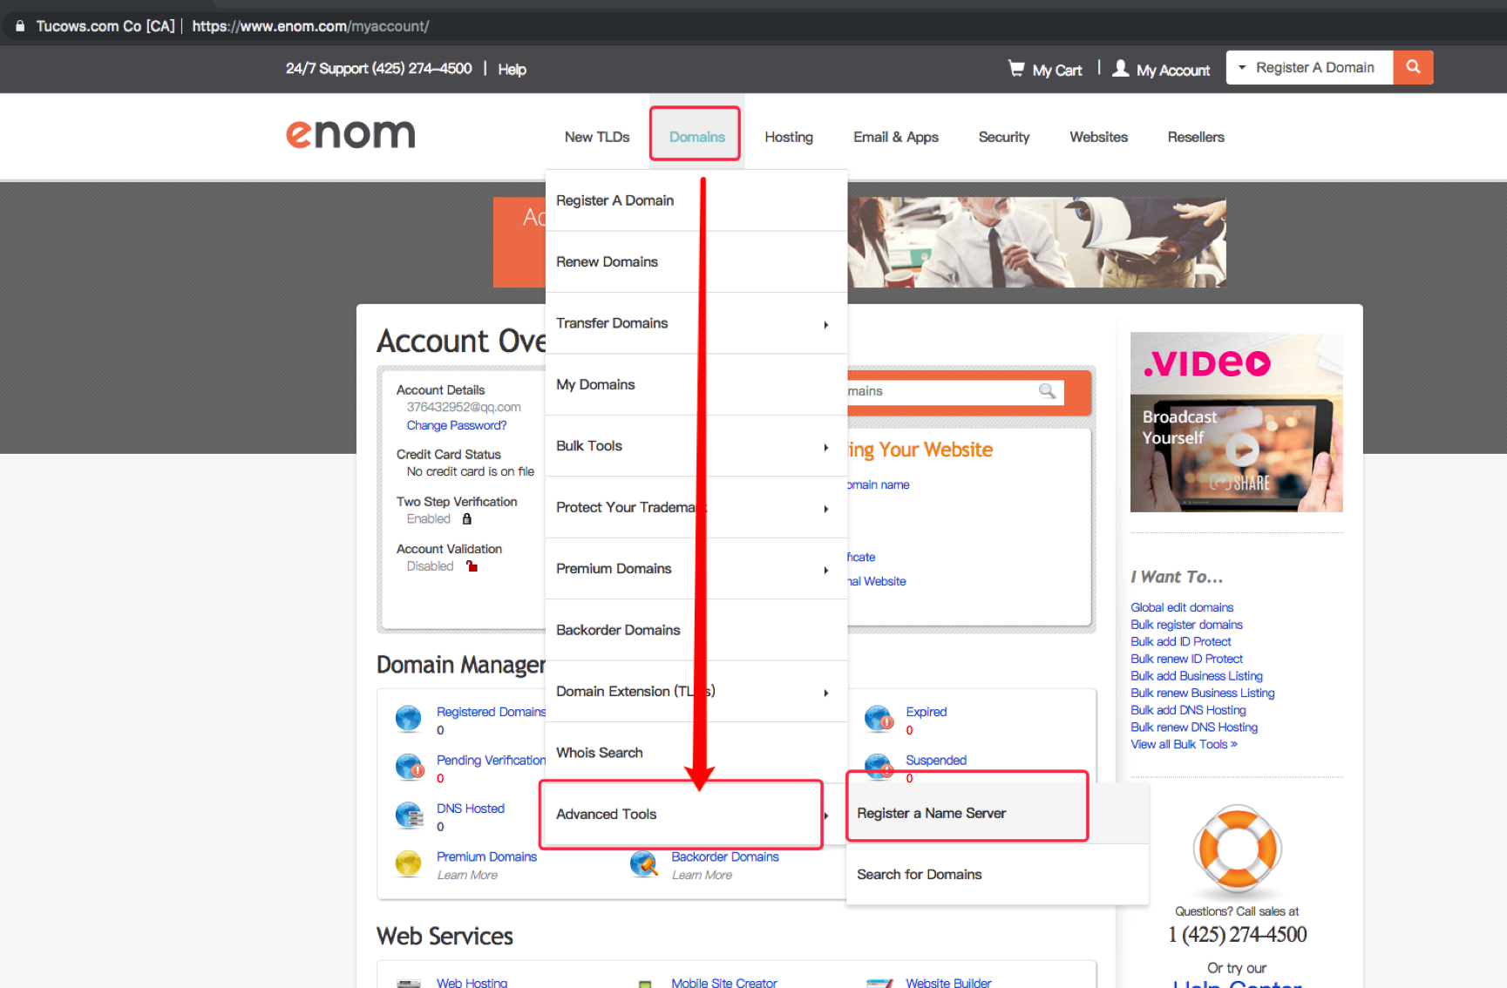The image size is (1507, 988).
Task: Choose Whois Search from Domains menu
Action: tap(600, 753)
